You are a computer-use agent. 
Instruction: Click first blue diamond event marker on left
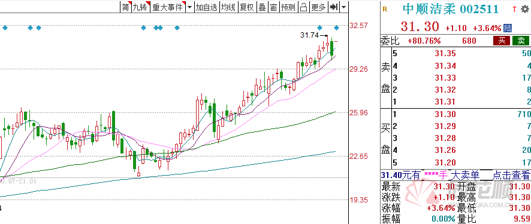[5, 27]
